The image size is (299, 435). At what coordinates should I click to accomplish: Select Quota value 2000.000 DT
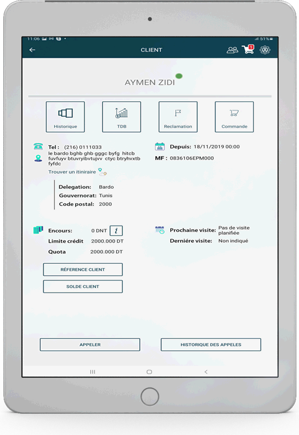[x=107, y=252]
